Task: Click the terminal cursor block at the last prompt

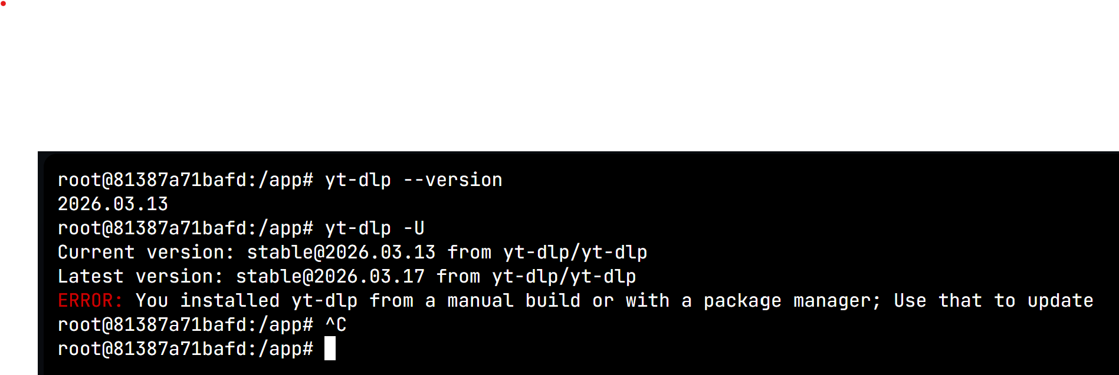Action: (x=330, y=349)
